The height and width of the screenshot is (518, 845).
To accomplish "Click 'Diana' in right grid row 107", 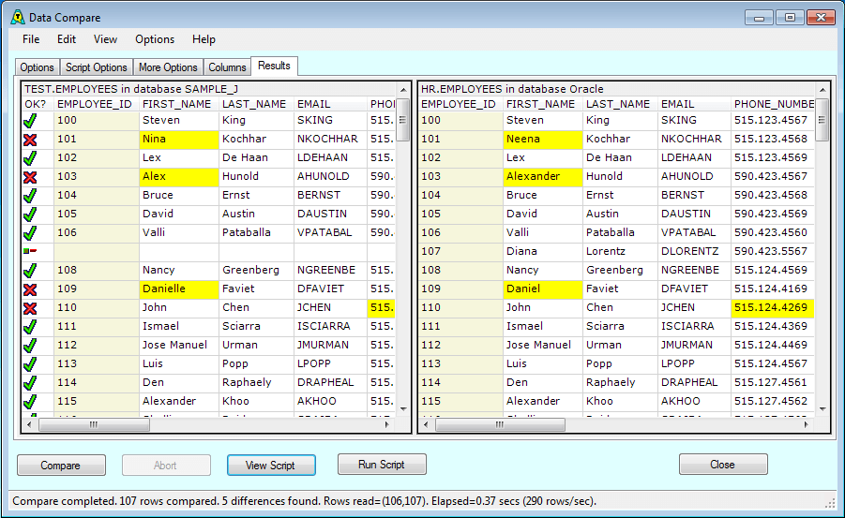I will point(521,251).
